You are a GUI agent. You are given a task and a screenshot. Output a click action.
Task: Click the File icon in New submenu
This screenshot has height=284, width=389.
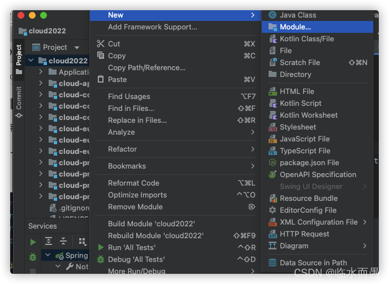[x=273, y=51]
